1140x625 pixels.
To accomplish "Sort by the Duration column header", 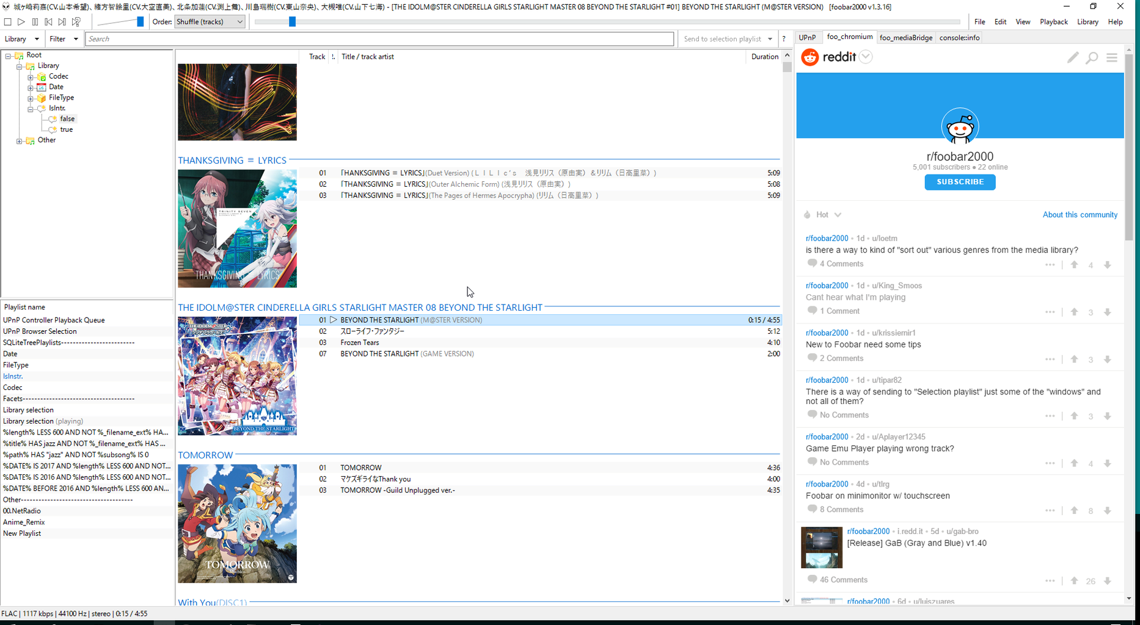I will pos(764,57).
